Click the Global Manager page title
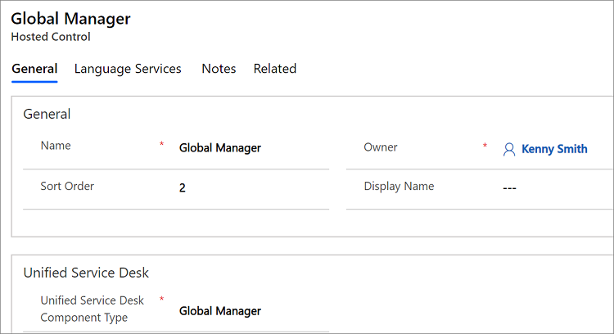Screen dimensions: 614x334 [x=71, y=18]
